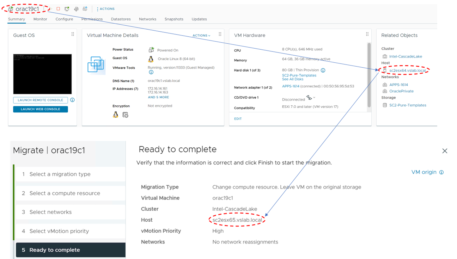Viewport: 457px width, 259px height.
Task: Click the destination host sc2esx65.vslab.local text
Action: 237,220
